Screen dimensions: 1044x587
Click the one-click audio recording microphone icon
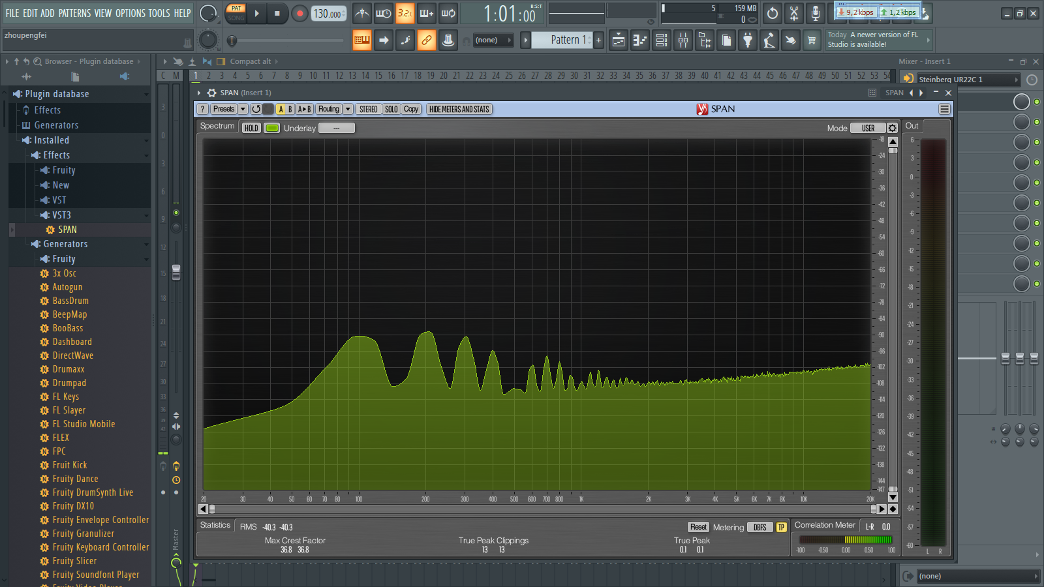click(816, 13)
